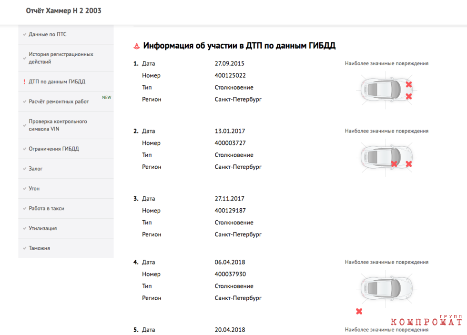Click the NEW badge on Расчёт ремонтных работ
Viewport: 467px width, 335px height.
[107, 97]
